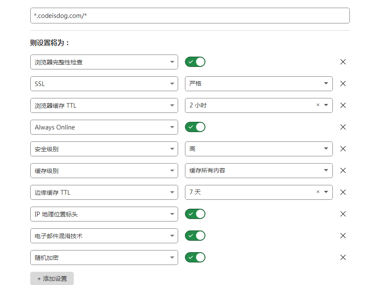Open the 缓存所有内容 dropdown

(259, 170)
